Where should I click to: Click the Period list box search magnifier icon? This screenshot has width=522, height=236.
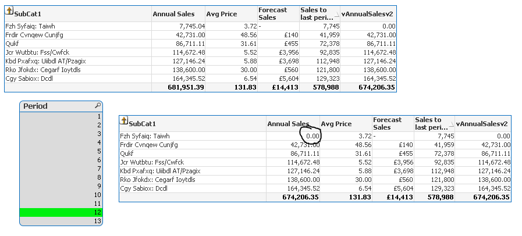(98, 106)
